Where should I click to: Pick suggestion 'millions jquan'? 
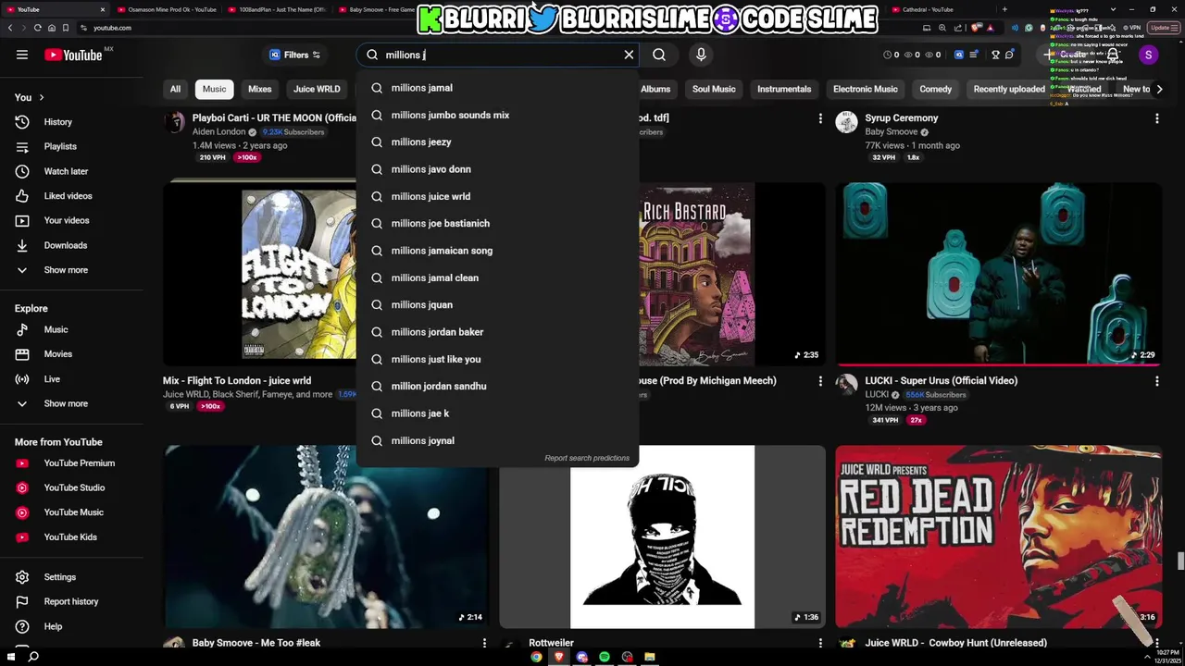click(x=497, y=304)
